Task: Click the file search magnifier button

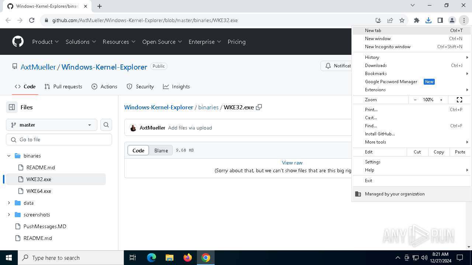Action: [x=106, y=125]
